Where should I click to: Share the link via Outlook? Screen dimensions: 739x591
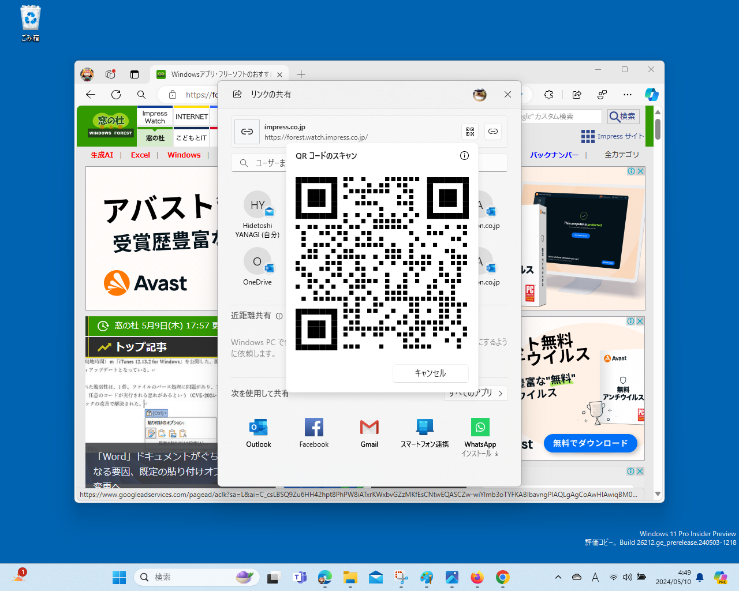click(x=258, y=433)
